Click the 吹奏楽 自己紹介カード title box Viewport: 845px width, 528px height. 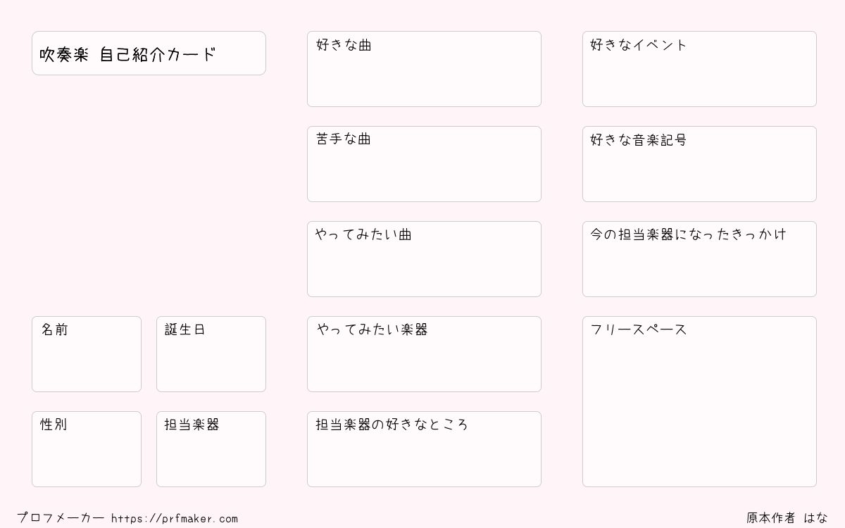coord(149,53)
